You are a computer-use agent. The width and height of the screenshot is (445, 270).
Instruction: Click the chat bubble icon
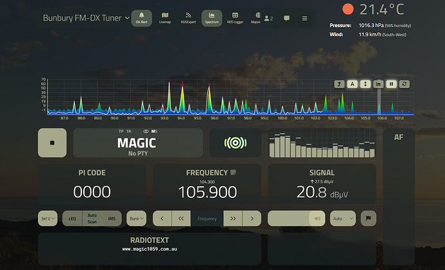(286, 19)
